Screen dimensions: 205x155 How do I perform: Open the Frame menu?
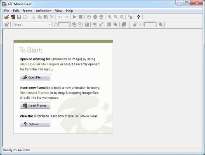(27, 11)
